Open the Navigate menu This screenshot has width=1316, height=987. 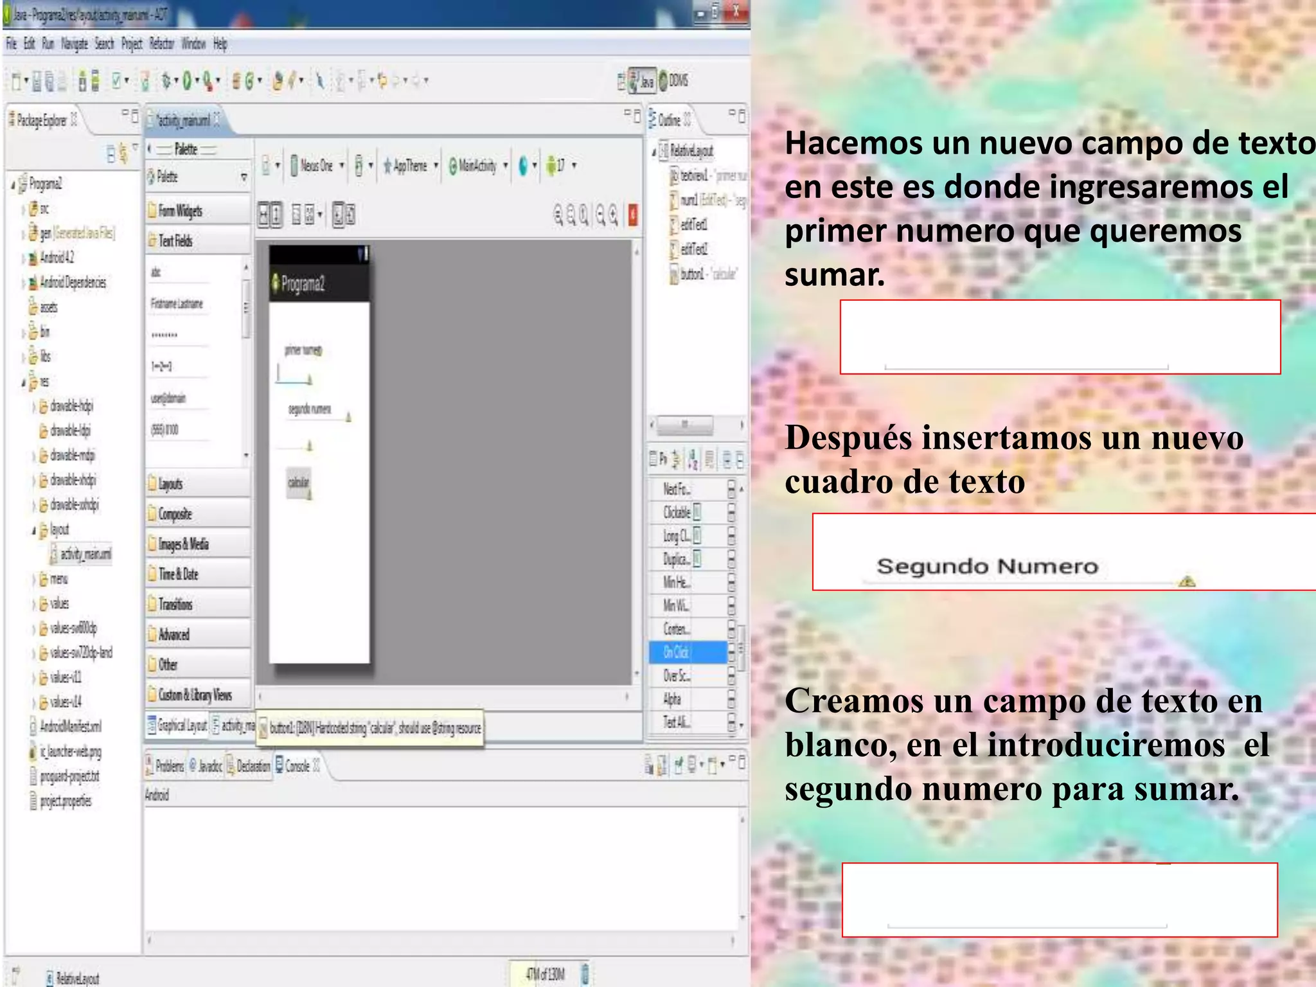(75, 44)
